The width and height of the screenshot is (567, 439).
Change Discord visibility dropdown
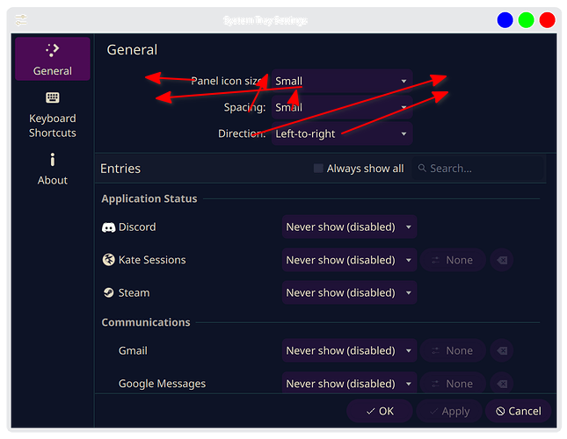click(349, 227)
